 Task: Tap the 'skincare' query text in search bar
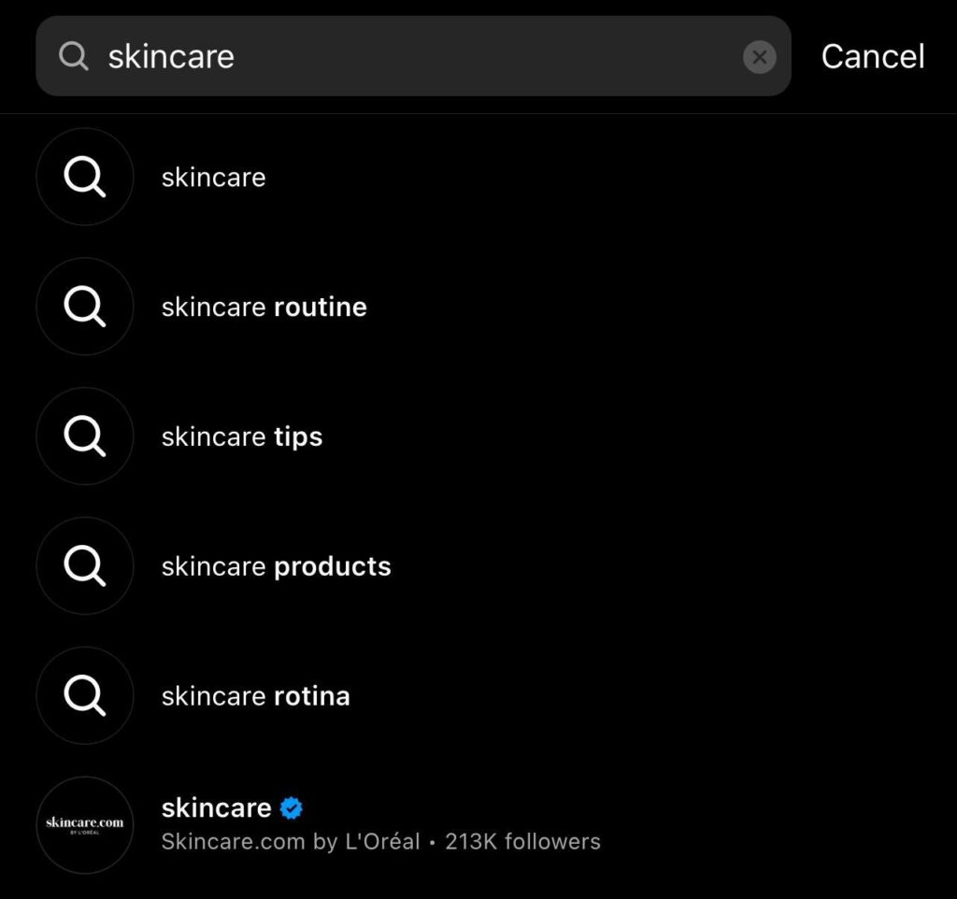171,56
